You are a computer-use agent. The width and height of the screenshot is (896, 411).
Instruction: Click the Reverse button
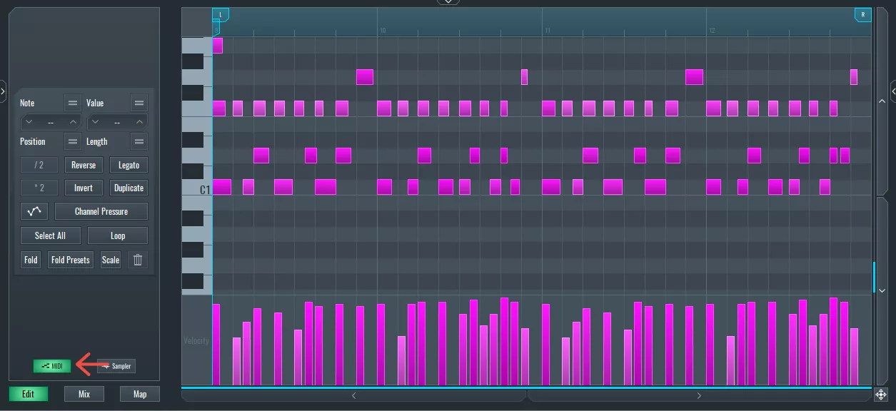click(83, 164)
